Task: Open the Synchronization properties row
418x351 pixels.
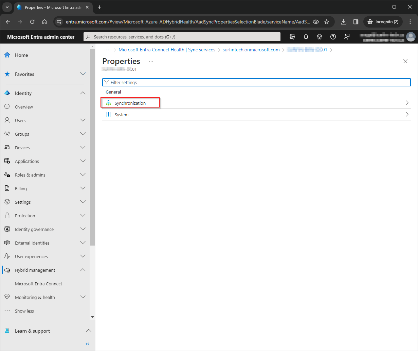Action: pyautogui.click(x=256, y=103)
